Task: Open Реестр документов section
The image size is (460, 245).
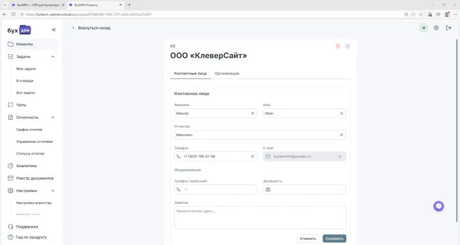Action: [x=35, y=178]
